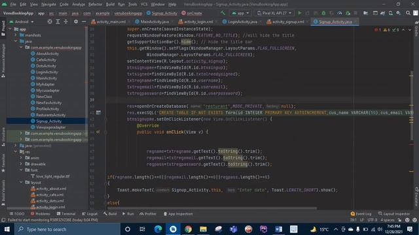
Task: Expand the drawable folder
Action: point(21,164)
